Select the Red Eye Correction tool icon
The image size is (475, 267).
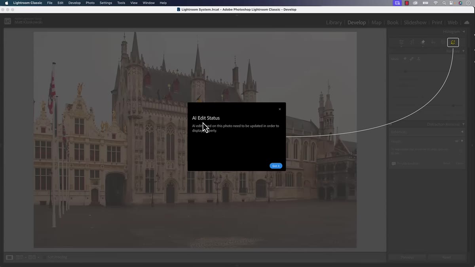tap(433, 42)
